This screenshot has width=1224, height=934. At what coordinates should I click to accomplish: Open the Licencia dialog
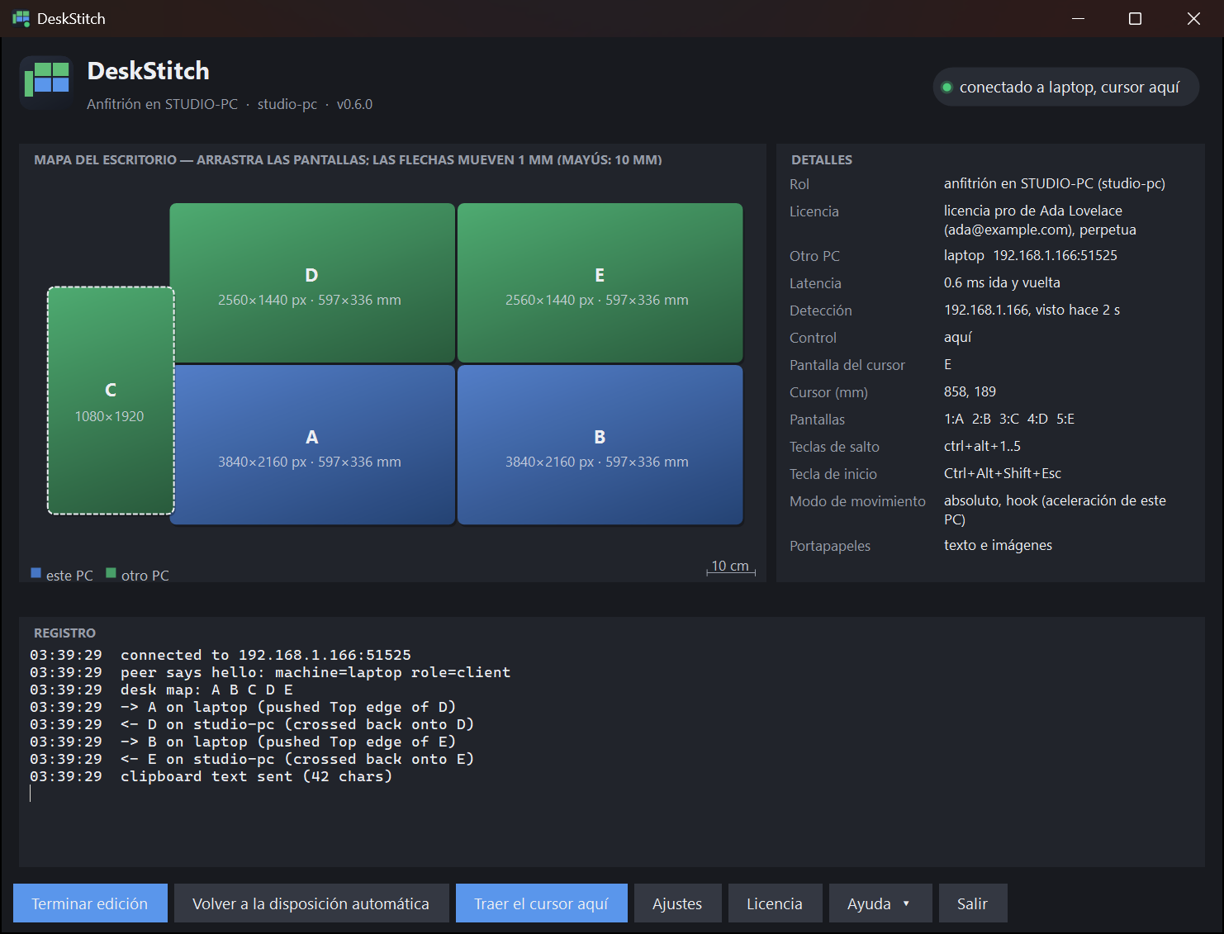[775, 903]
